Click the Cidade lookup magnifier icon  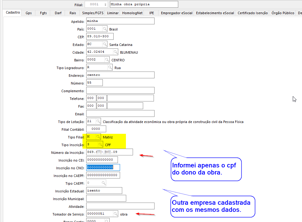coord(115,52)
